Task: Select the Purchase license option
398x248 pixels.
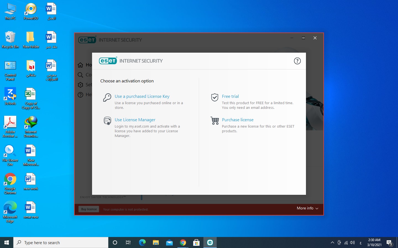Action: [x=238, y=120]
